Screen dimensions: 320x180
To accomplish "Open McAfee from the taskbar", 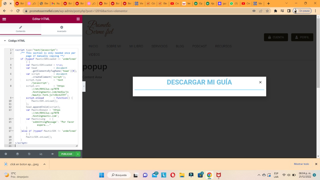I will click(219, 175).
